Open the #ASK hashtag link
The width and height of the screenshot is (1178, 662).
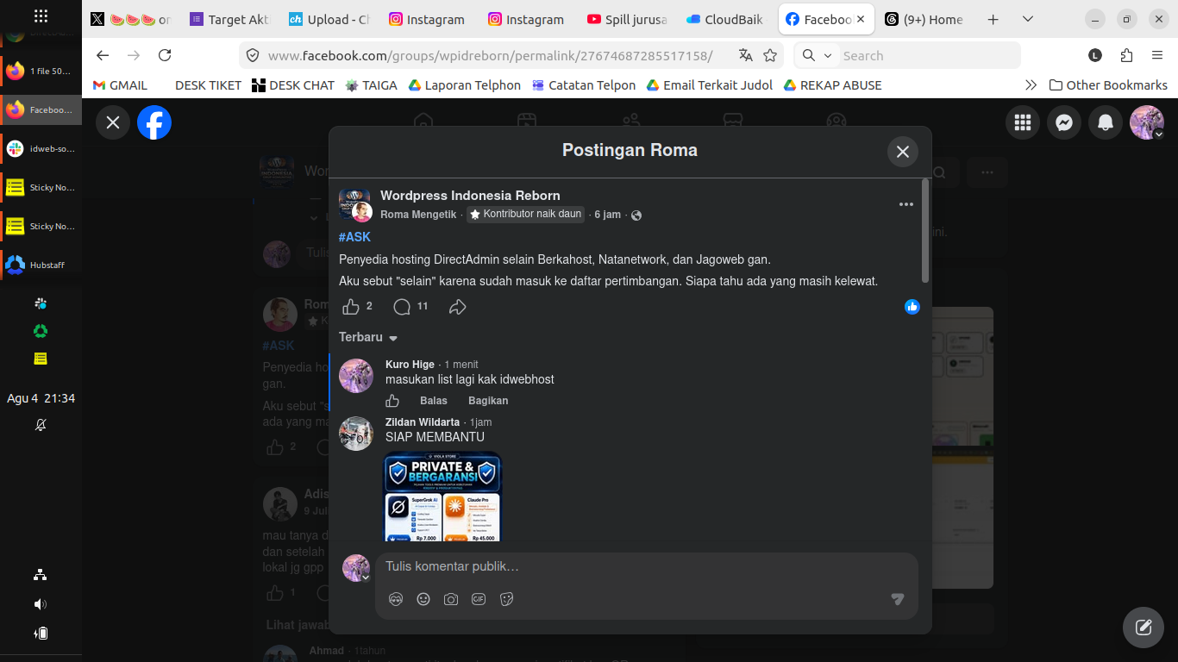click(x=354, y=237)
